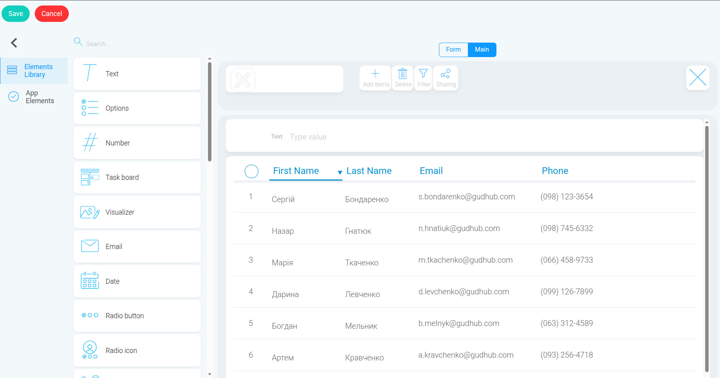Click the Add Items plus icon
Image resolution: width=720 pixels, height=378 pixels.
tap(375, 73)
